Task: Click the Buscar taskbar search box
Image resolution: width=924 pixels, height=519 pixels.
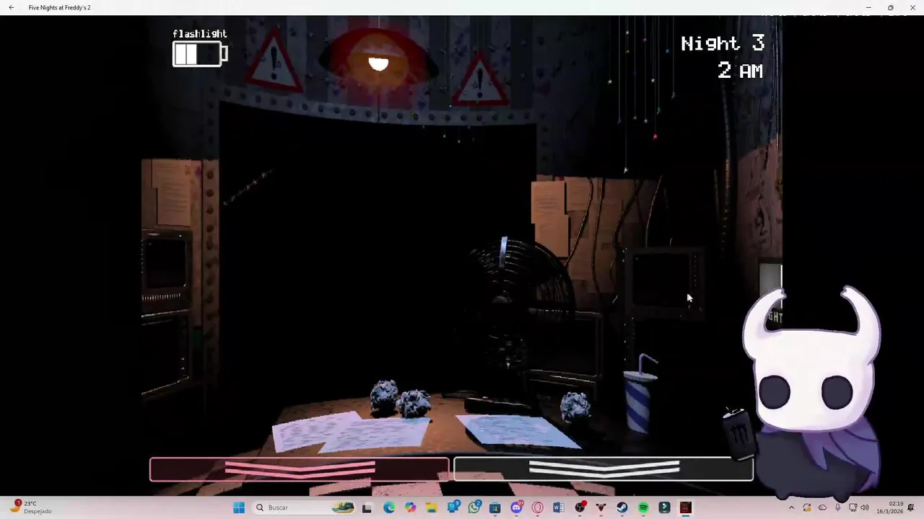Action: [302, 507]
